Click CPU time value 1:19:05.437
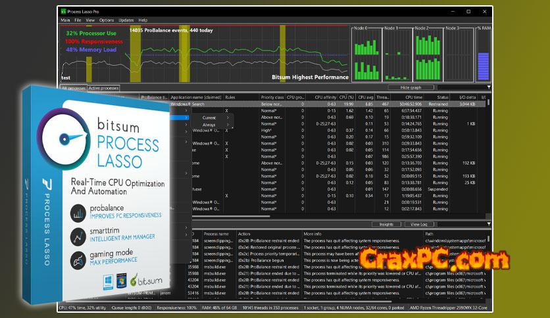The height and width of the screenshot is (318, 550). (x=412, y=196)
